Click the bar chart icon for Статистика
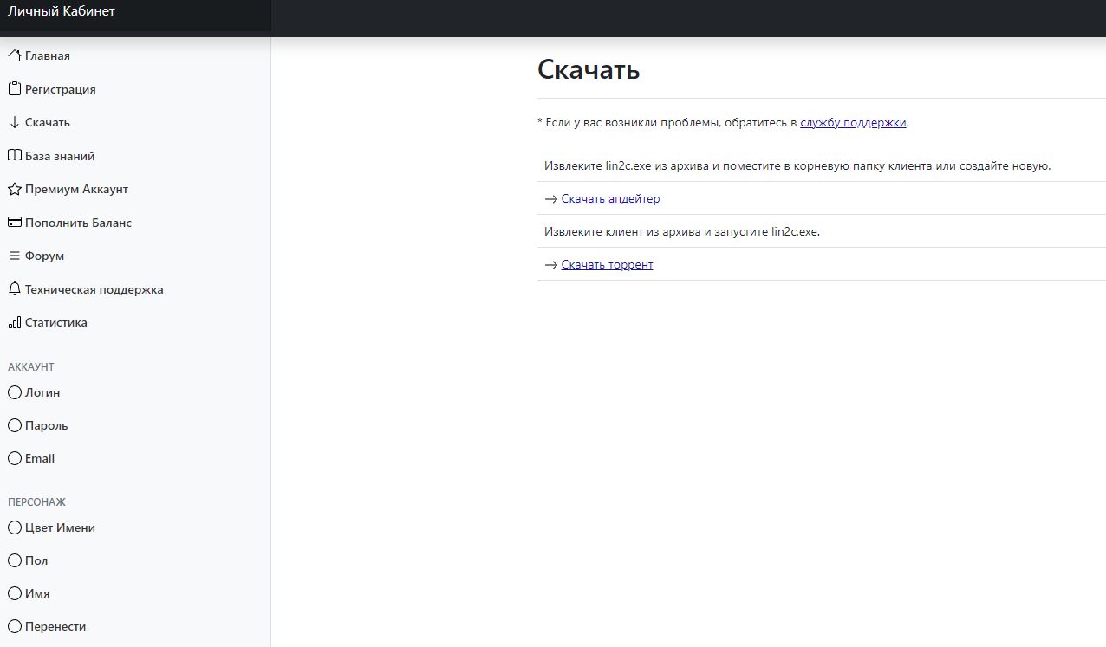Image resolution: width=1106 pixels, height=647 pixels. pos(14,323)
